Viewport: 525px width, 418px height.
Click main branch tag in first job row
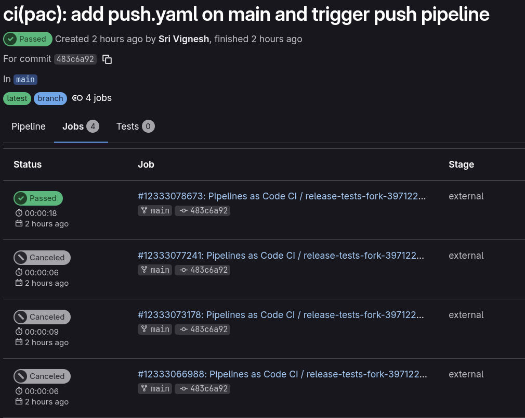pyautogui.click(x=155, y=210)
